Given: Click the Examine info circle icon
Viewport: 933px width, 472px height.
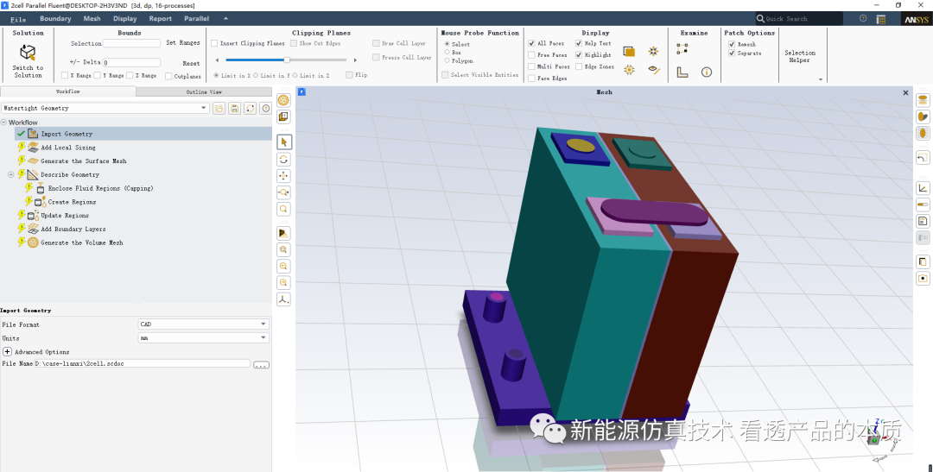Looking at the screenshot, I should click(706, 72).
